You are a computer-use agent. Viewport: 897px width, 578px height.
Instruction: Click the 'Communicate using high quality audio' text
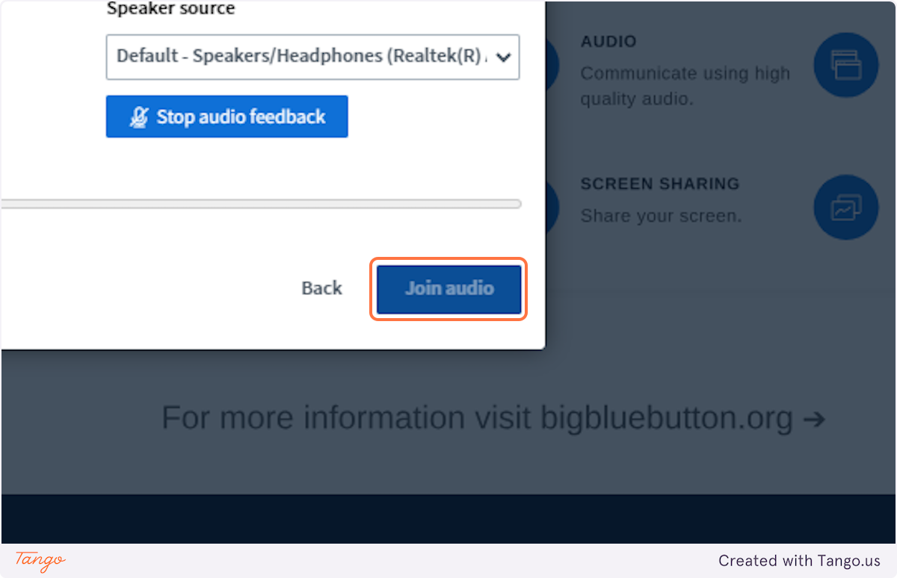pos(685,86)
